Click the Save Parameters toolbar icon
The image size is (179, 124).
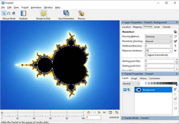[66, 13]
